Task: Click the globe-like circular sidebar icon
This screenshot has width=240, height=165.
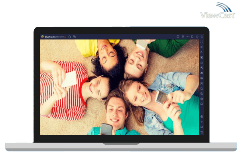Action: 202,99
